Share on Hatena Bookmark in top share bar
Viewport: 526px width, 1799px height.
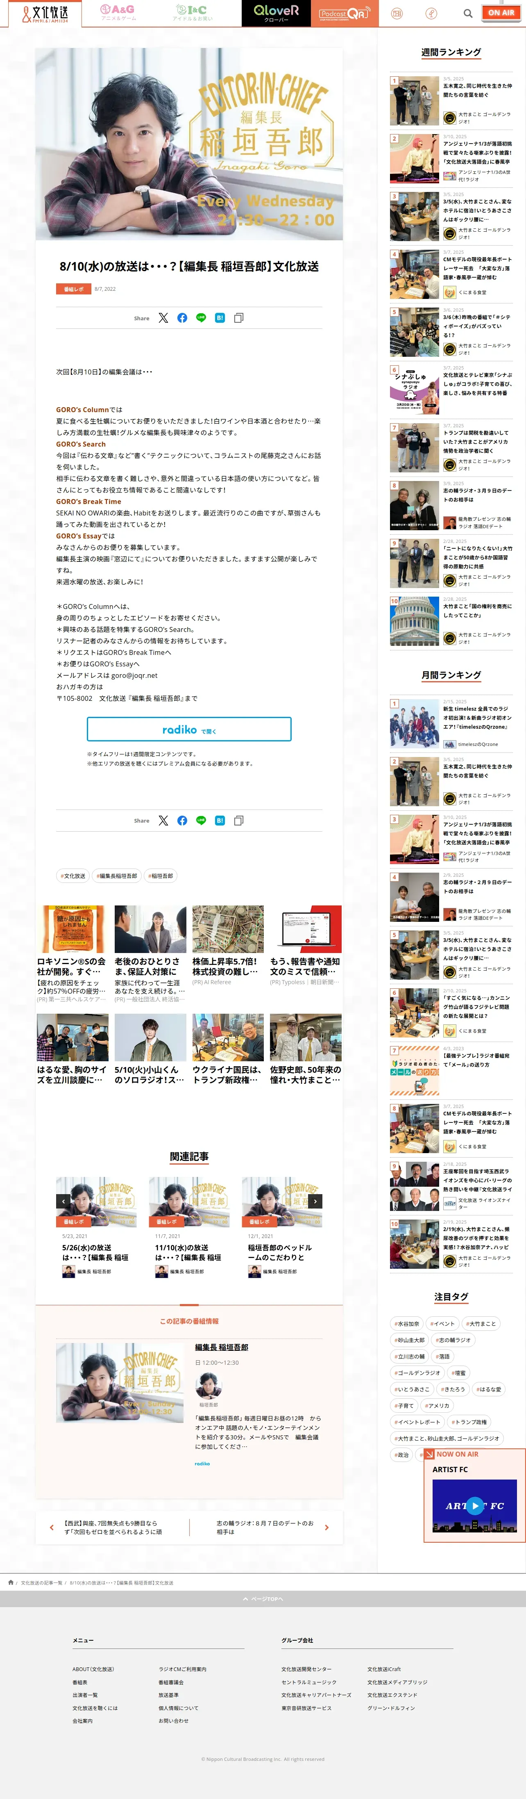(x=220, y=318)
